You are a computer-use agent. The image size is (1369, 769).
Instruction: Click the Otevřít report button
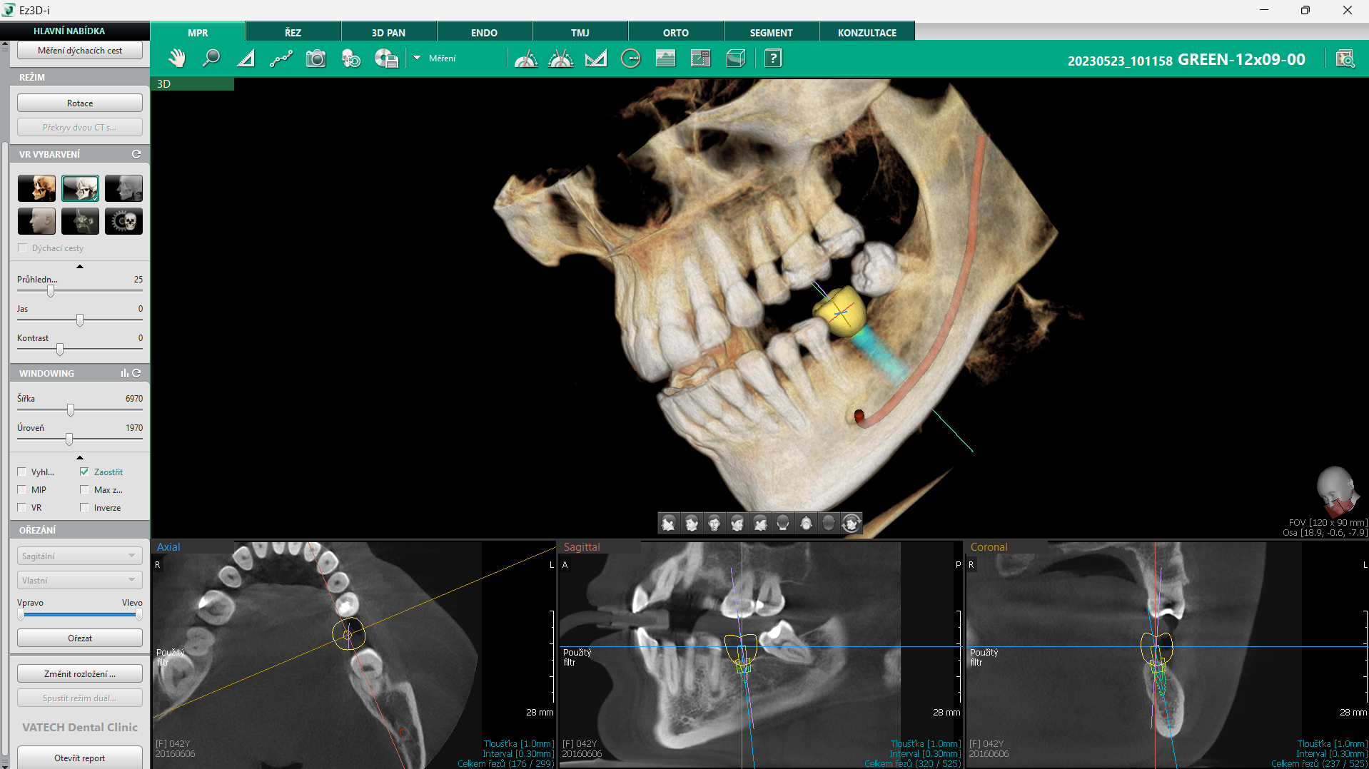80,758
